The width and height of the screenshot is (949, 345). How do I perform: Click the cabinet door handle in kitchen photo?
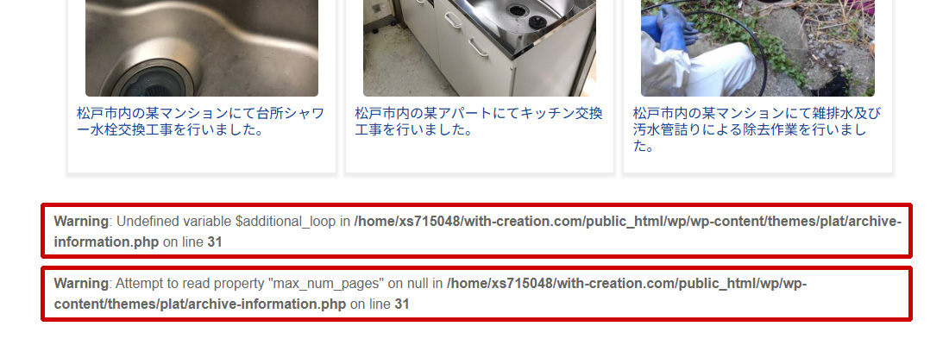[478, 47]
